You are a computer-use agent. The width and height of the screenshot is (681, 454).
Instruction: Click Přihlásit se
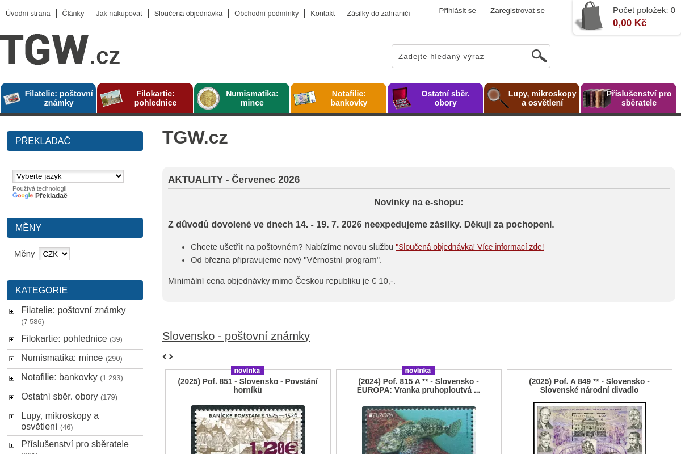tap(457, 10)
